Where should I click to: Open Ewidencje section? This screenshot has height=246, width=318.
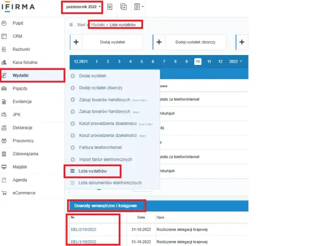click(22, 102)
